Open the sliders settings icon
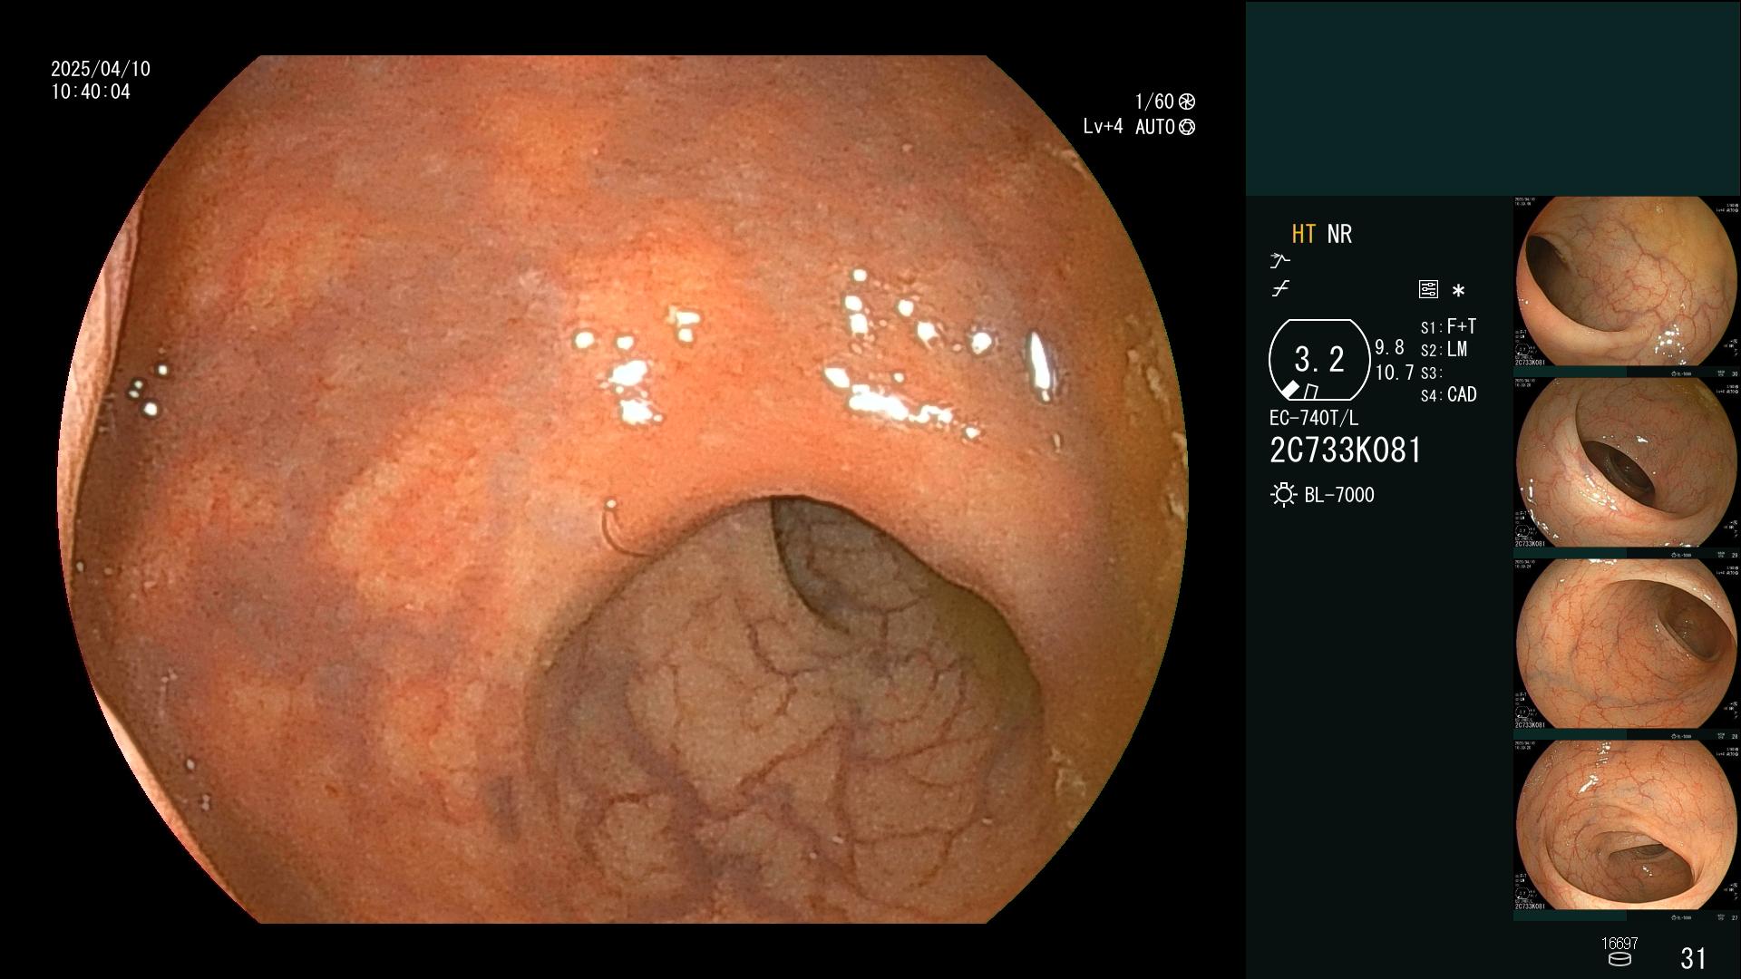Image resolution: width=1741 pixels, height=979 pixels. (x=1428, y=289)
